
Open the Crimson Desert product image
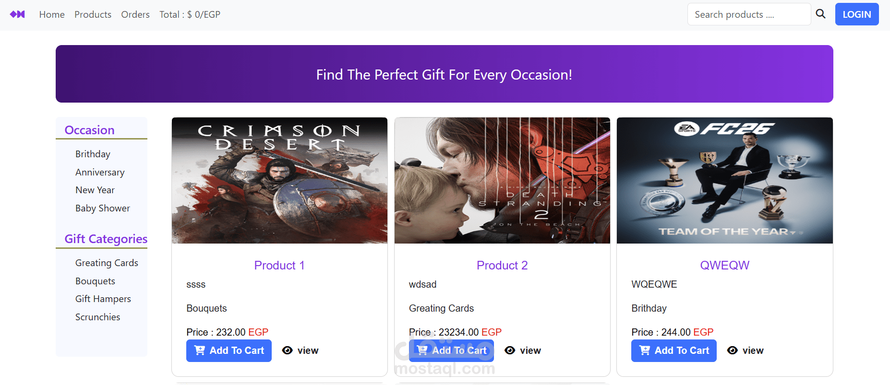(279, 180)
